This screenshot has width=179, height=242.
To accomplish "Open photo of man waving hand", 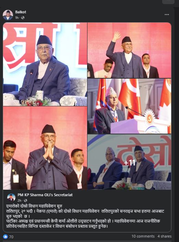I will [129, 50].
